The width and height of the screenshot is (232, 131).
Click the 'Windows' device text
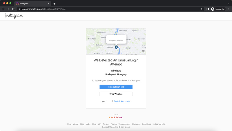116,71
